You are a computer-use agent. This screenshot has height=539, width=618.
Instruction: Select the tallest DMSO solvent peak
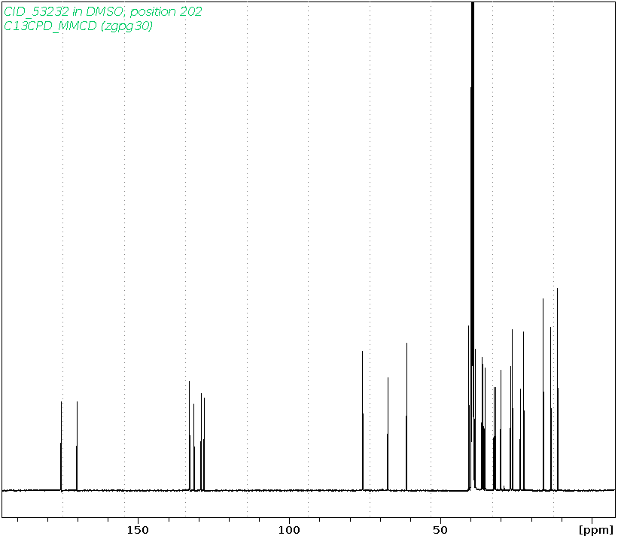tap(473, 246)
